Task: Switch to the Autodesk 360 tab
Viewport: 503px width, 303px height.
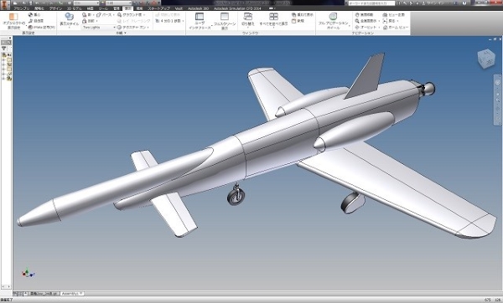Action: point(198,8)
